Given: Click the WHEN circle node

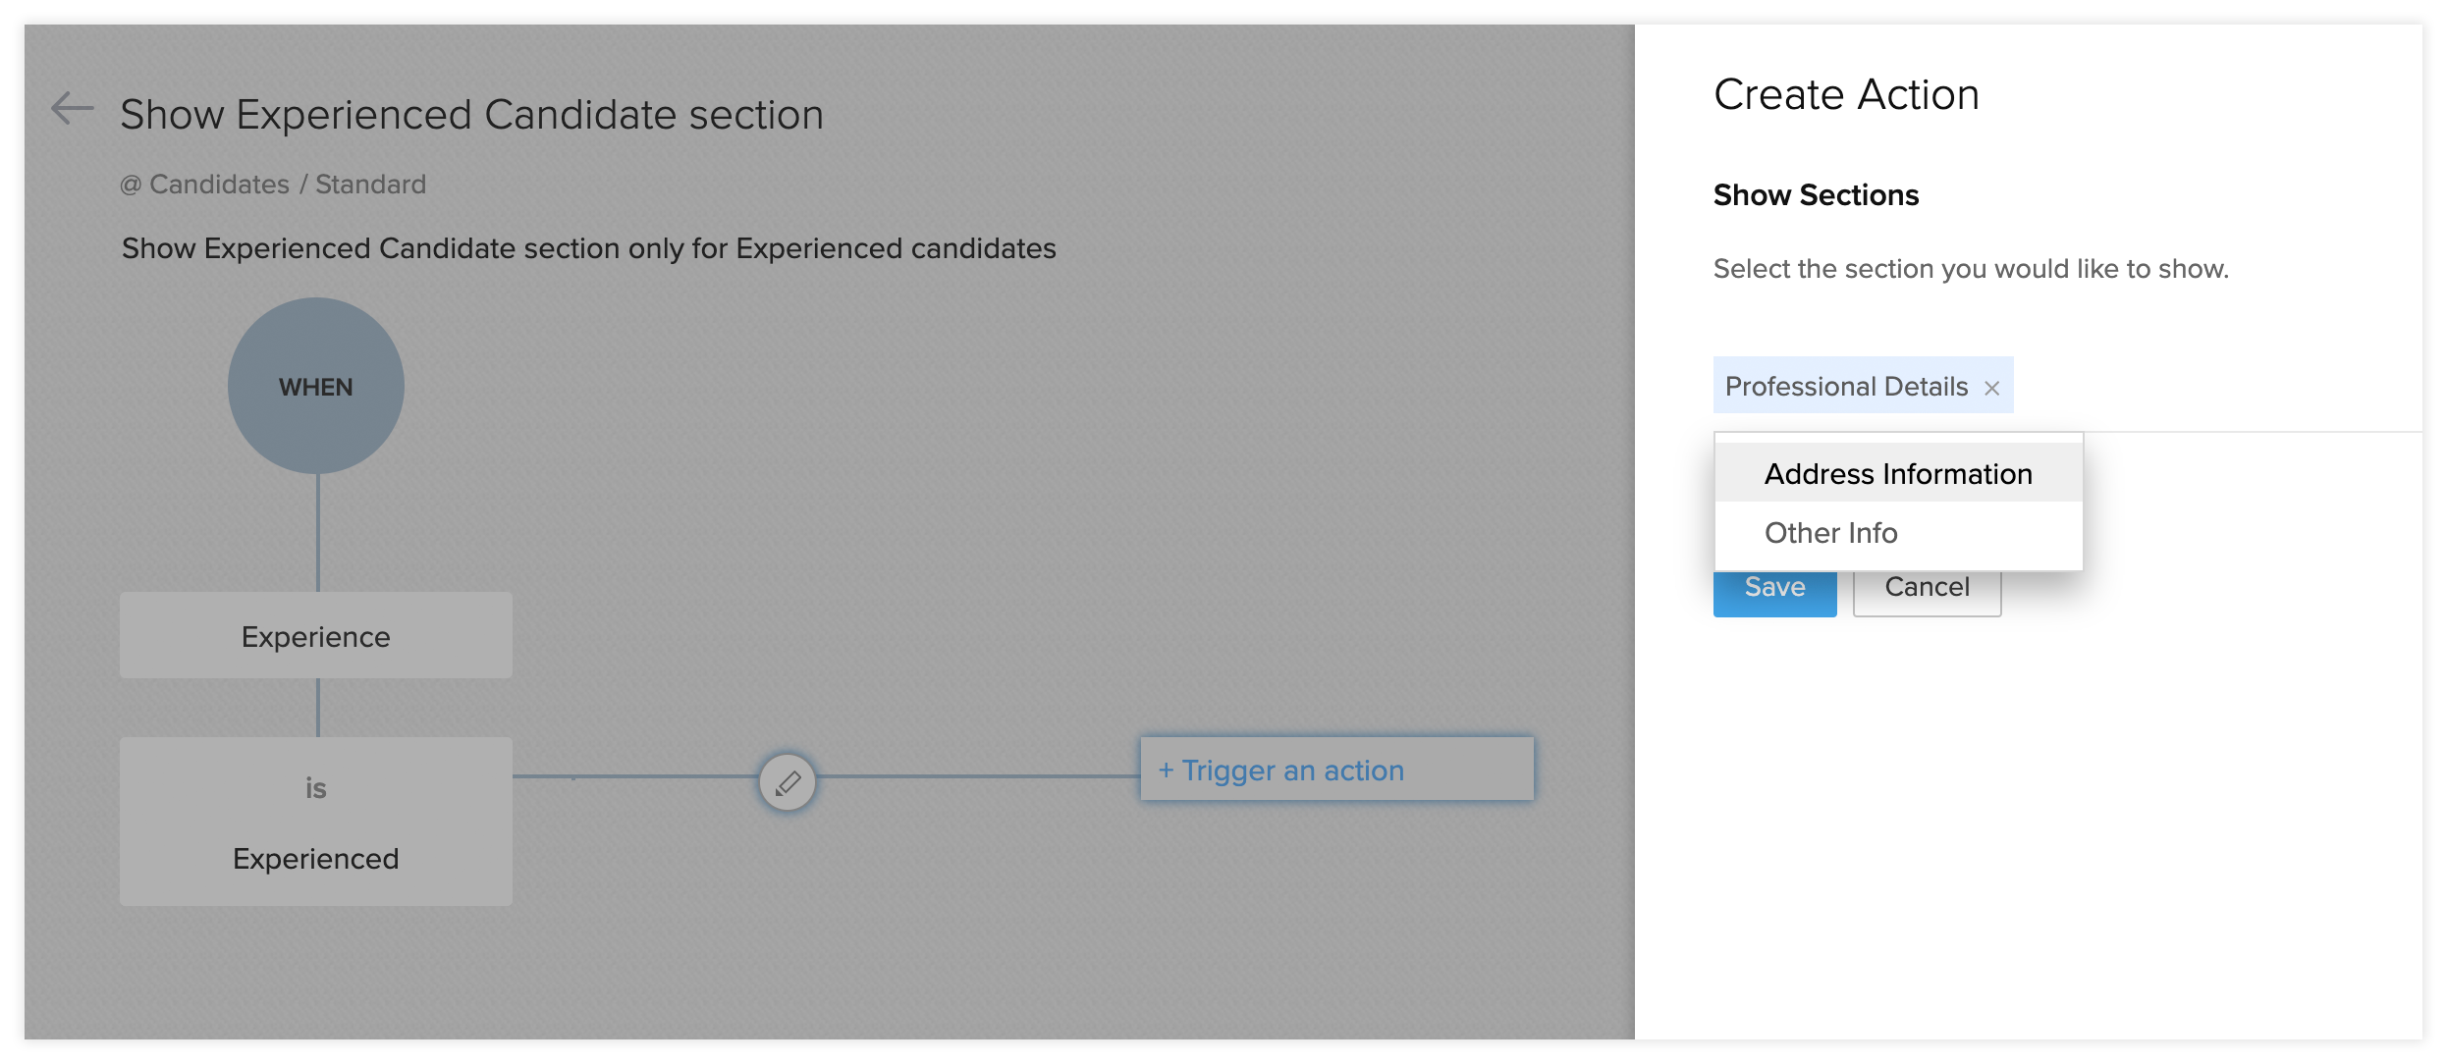Looking at the screenshot, I should [x=316, y=387].
